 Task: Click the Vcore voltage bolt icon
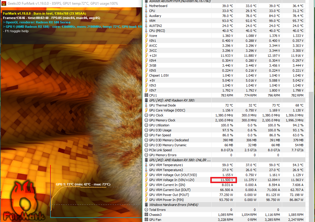146,36
